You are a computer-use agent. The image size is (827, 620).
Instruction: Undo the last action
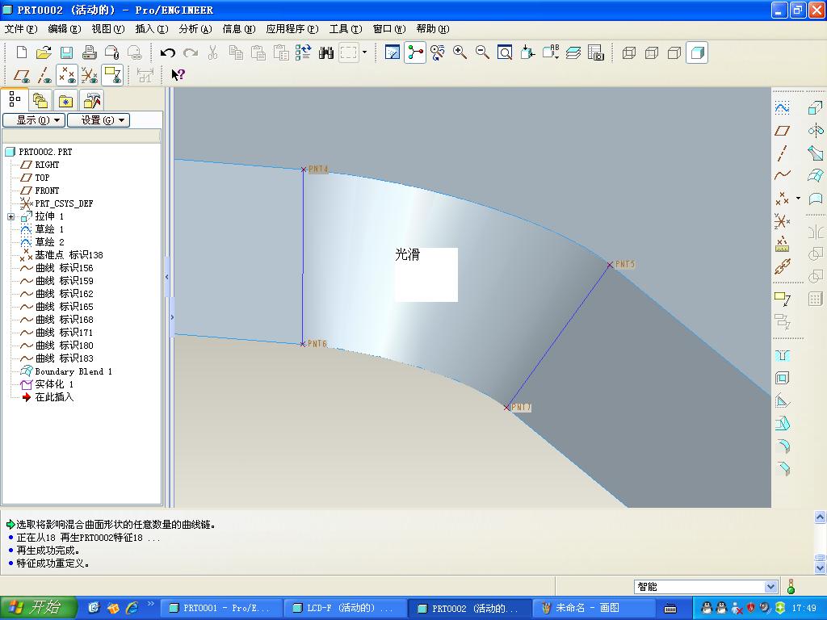(168, 52)
